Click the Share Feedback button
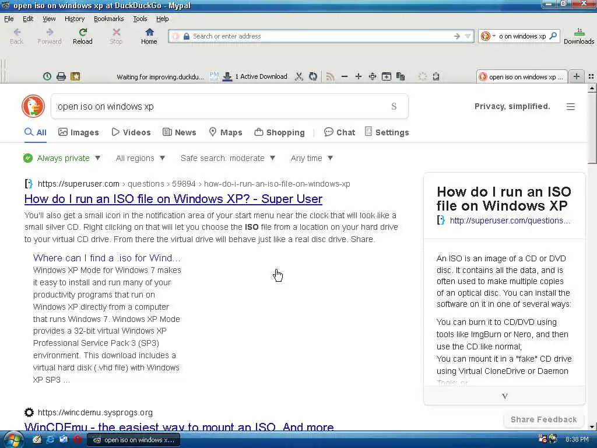 pyautogui.click(x=543, y=419)
